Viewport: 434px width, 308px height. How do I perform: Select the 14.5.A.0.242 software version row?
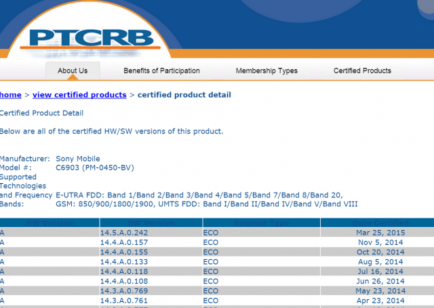[217, 233]
